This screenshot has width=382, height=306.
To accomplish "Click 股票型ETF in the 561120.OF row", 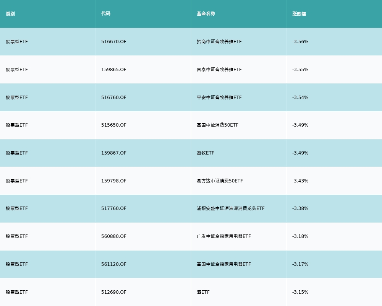I will click(17, 264).
